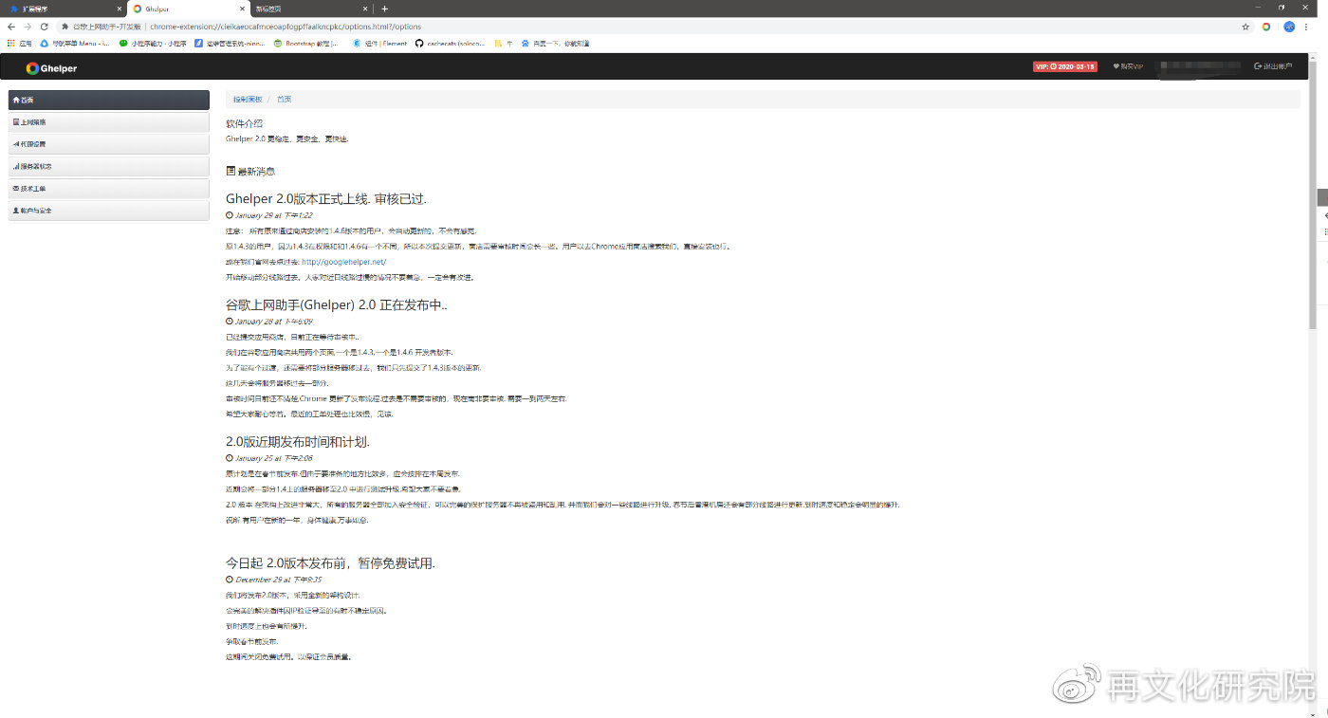Image resolution: width=1328 pixels, height=718 pixels.
Task: Log out with 退出帐户 link
Action: coord(1273,66)
